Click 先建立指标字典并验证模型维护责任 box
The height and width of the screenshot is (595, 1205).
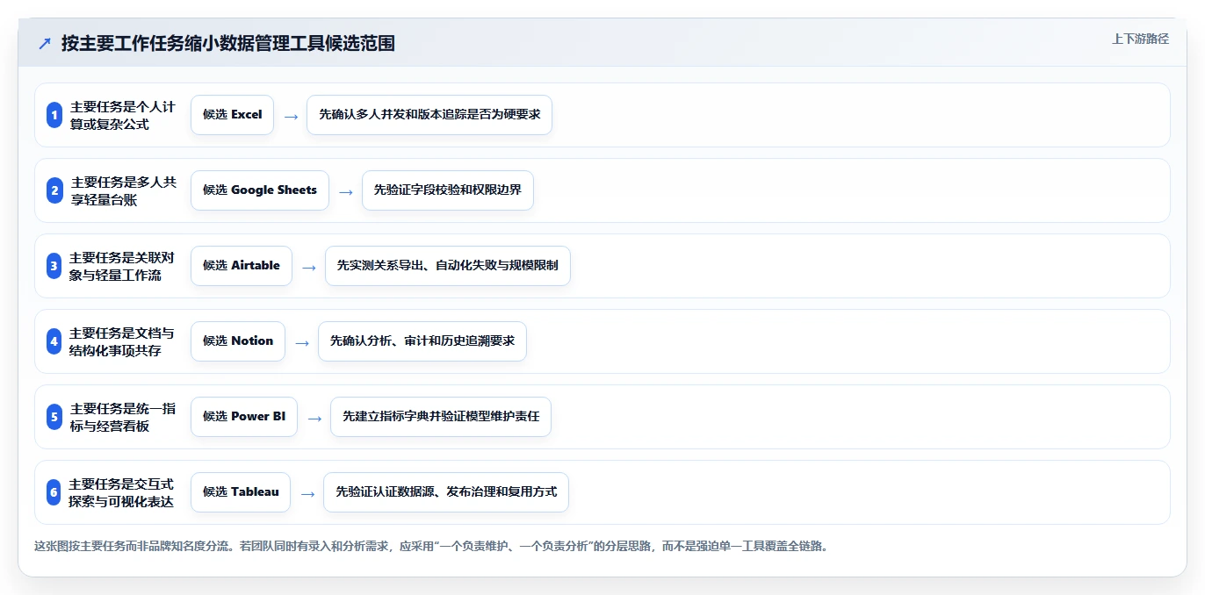coord(441,417)
